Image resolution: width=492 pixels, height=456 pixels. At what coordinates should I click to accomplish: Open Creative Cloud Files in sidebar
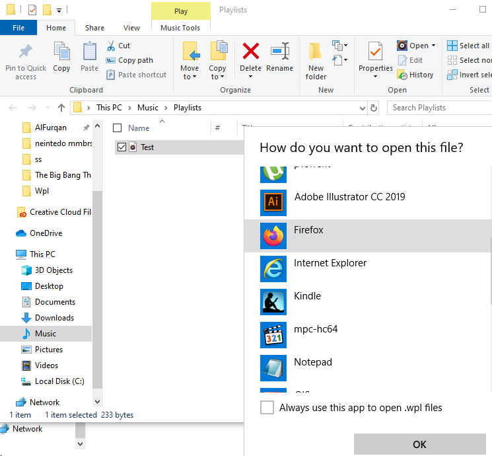[x=54, y=212]
